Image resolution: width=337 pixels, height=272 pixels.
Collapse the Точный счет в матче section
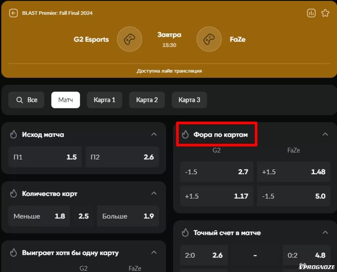[x=325, y=233]
